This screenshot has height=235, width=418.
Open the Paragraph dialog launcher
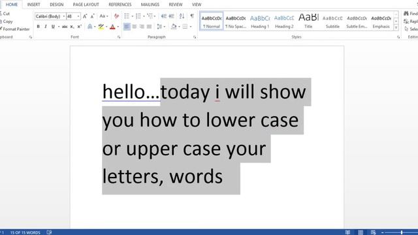[195, 37]
